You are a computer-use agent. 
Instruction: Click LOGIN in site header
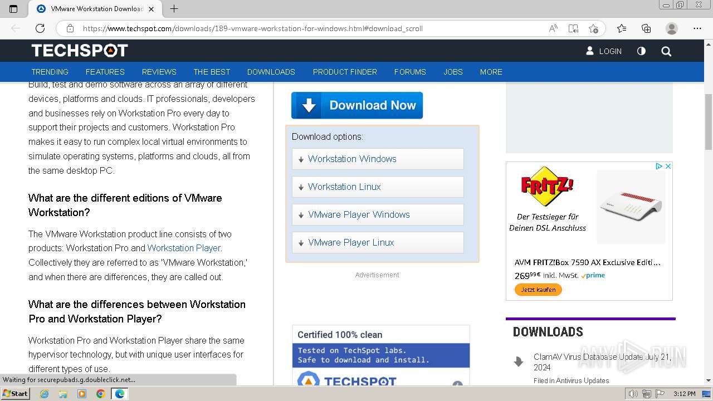pyautogui.click(x=604, y=51)
